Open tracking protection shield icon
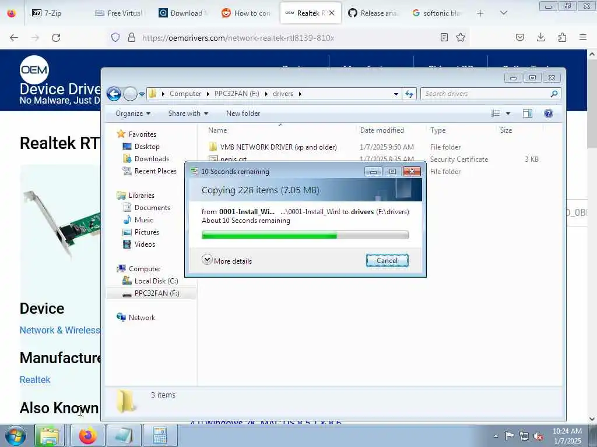The image size is (597, 447). [115, 38]
